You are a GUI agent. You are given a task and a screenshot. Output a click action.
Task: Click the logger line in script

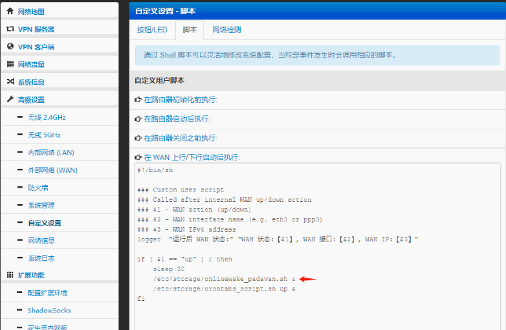[x=278, y=239]
